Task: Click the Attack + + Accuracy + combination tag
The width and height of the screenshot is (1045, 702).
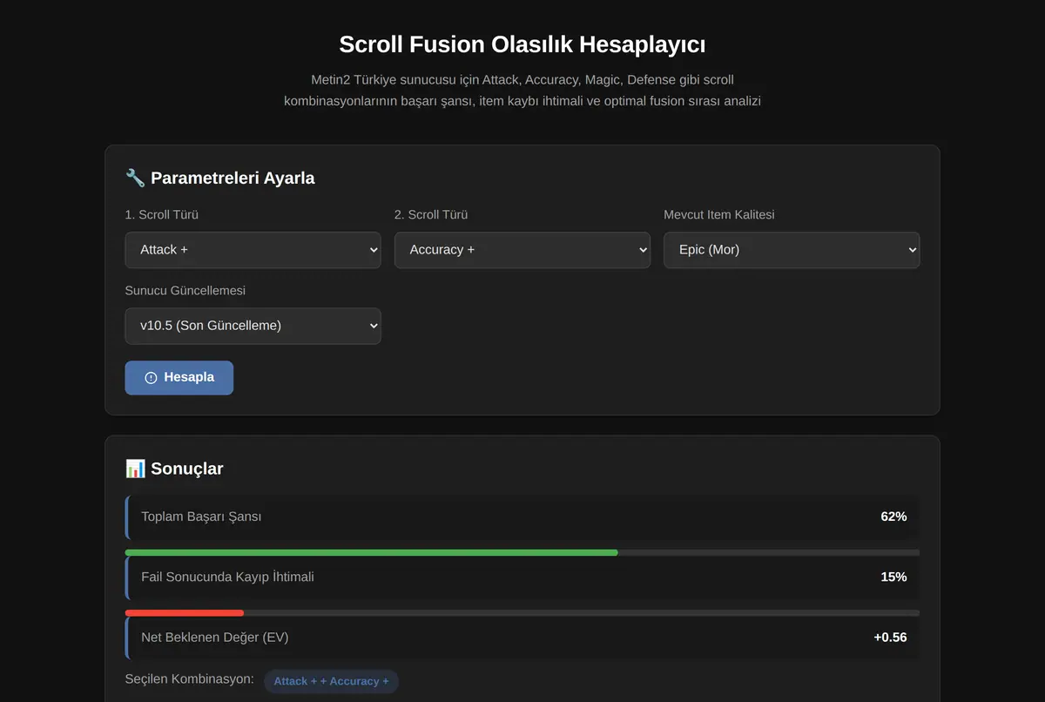Action: pyautogui.click(x=331, y=681)
